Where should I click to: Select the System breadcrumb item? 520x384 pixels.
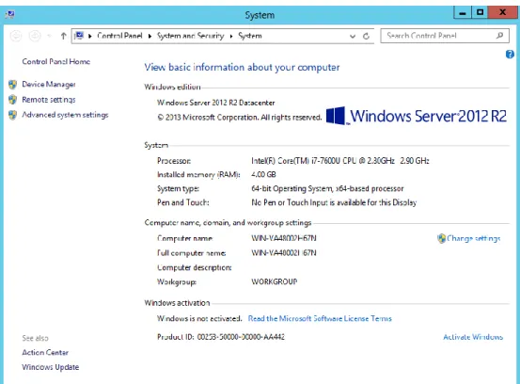(250, 36)
